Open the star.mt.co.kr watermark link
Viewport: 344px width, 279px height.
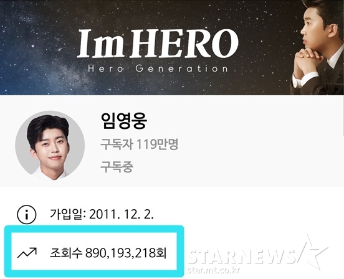pos(214,270)
